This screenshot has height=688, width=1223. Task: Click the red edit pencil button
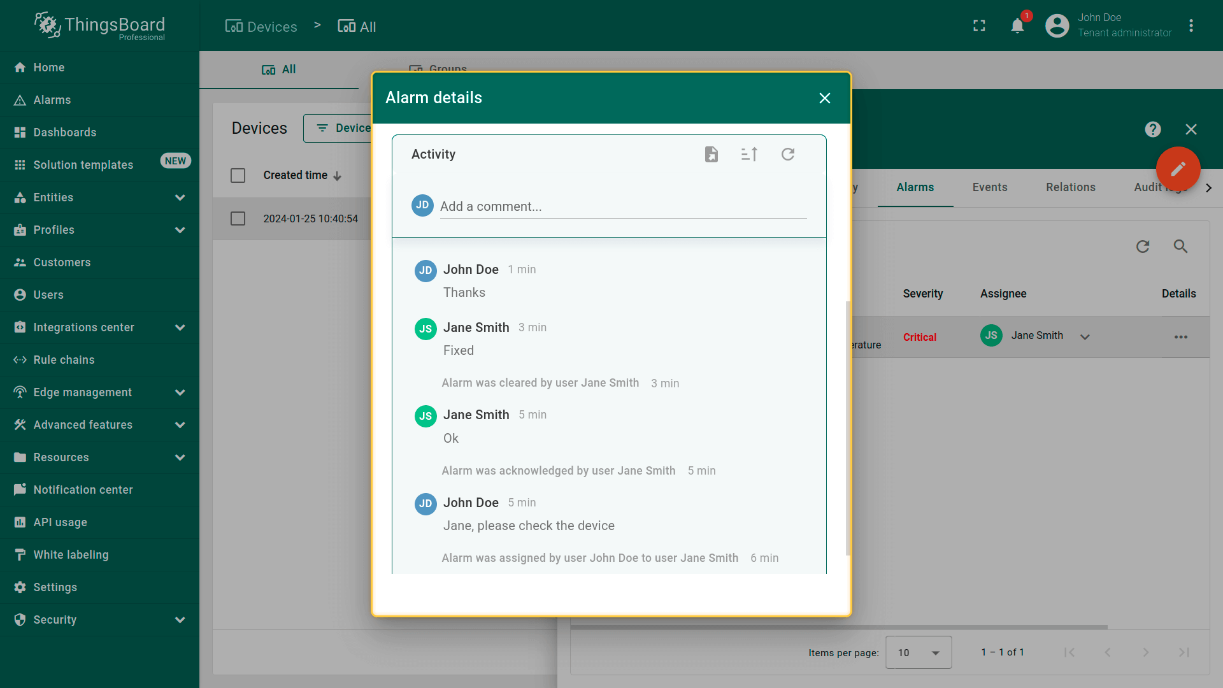click(x=1178, y=169)
